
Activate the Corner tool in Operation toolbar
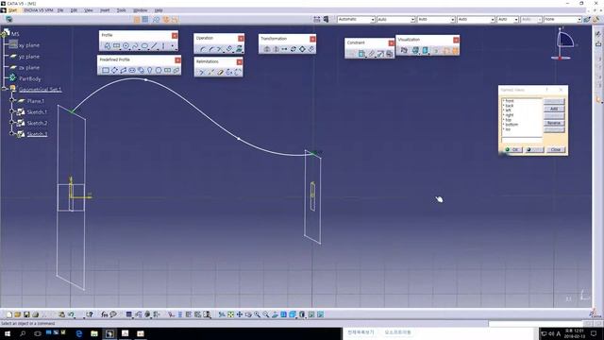(x=203, y=49)
